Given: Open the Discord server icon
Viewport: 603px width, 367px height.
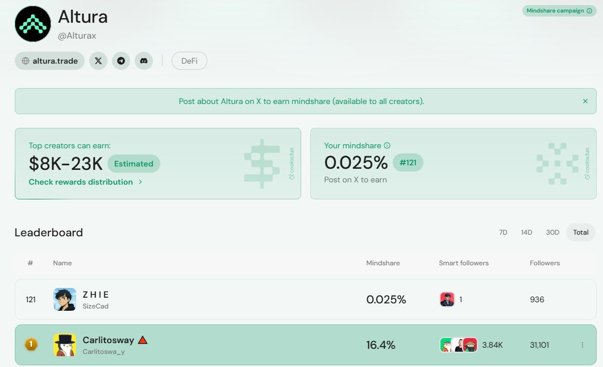Looking at the screenshot, I should (x=143, y=61).
